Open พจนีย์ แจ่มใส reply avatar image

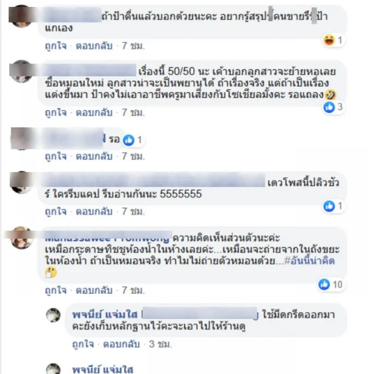[x=53, y=315]
